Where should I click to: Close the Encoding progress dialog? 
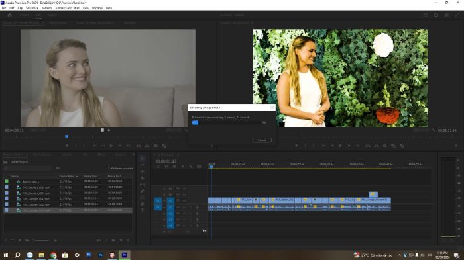(x=272, y=108)
